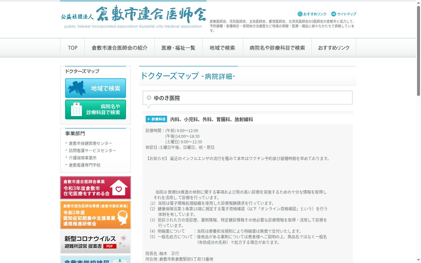Click the 事業部門 sidebar heading
This screenshot has height=263, width=421.
tap(75, 133)
